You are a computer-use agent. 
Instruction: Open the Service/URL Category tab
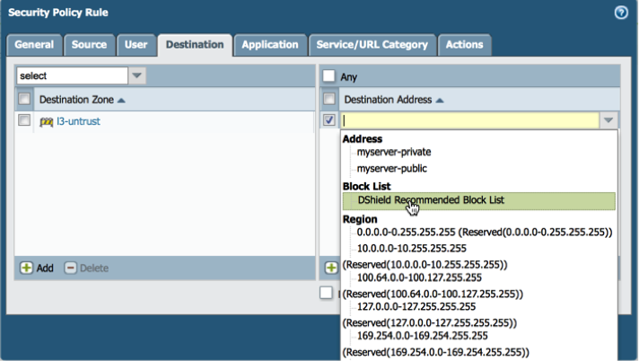[372, 45]
